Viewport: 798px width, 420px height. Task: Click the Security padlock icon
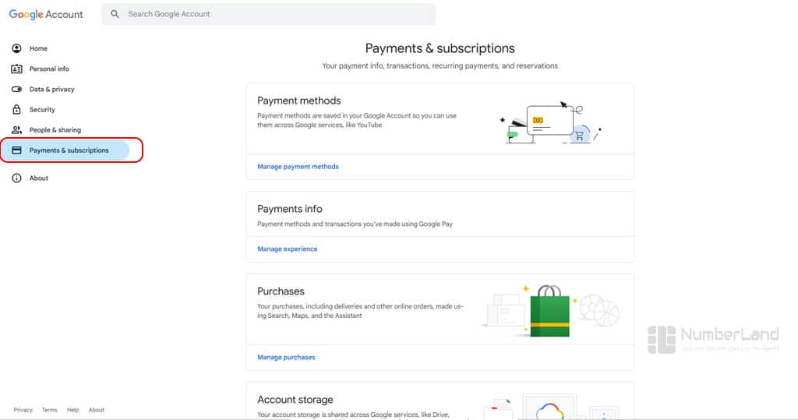[17, 109]
